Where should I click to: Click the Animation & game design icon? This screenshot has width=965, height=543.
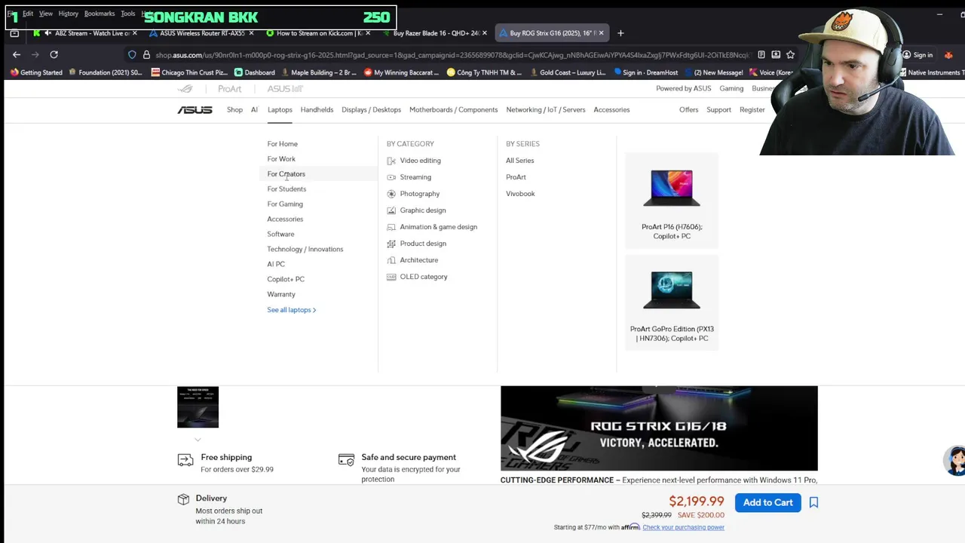click(391, 227)
